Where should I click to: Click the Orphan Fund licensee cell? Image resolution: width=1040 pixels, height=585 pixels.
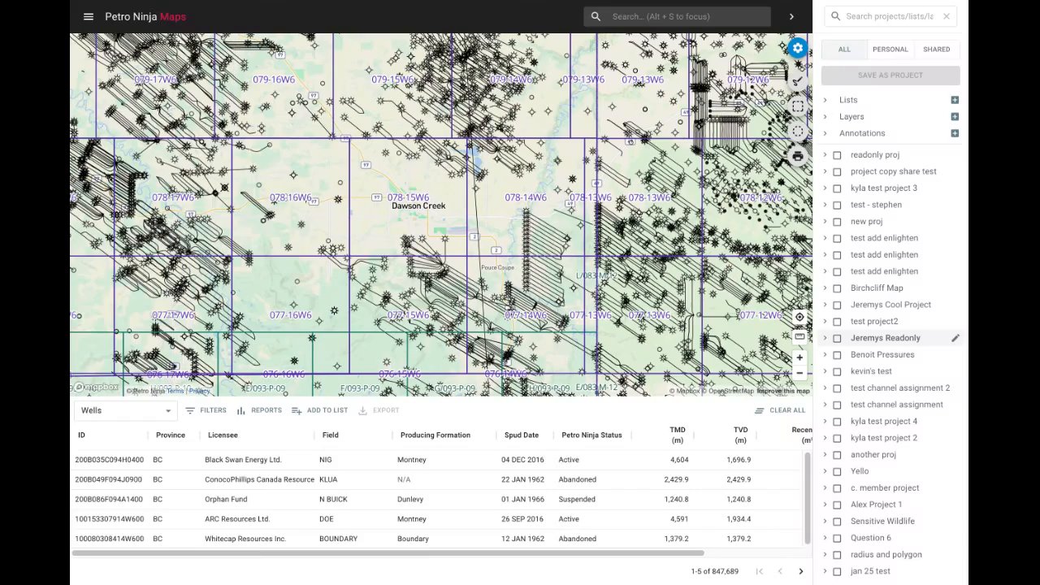pos(226,500)
